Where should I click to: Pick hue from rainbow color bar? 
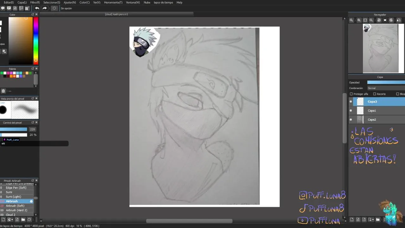[36, 41]
